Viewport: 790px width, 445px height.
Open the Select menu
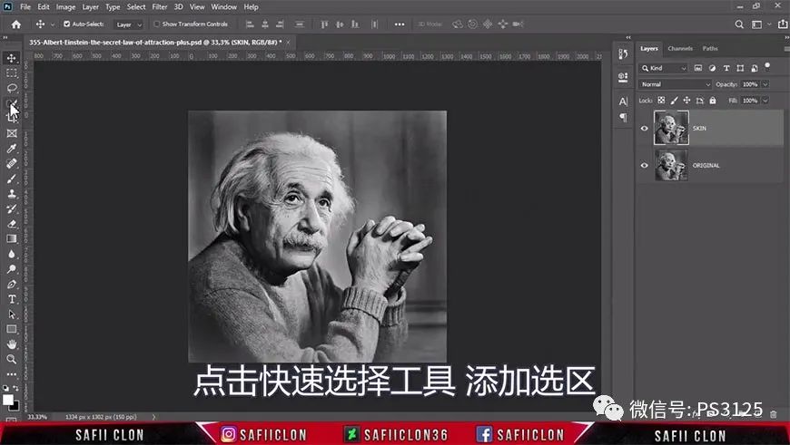point(136,7)
